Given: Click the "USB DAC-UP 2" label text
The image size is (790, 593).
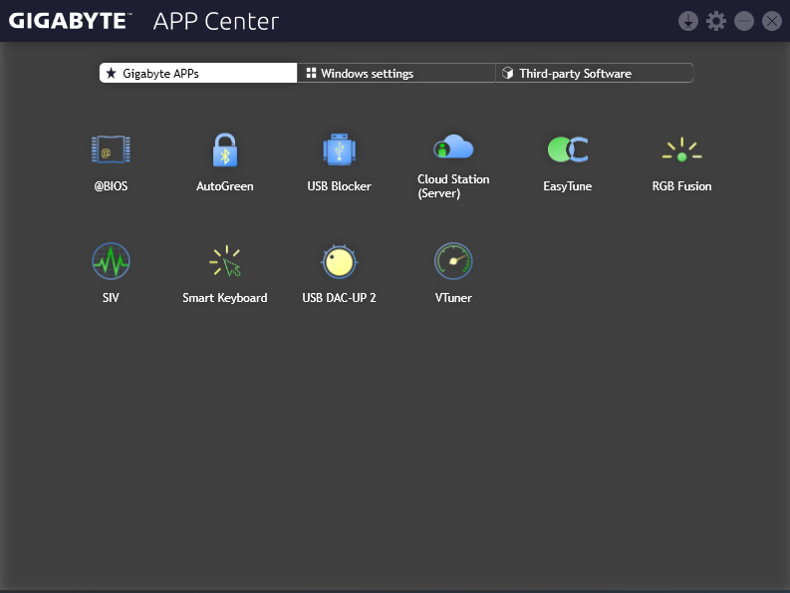Looking at the screenshot, I should click(x=339, y=298).
